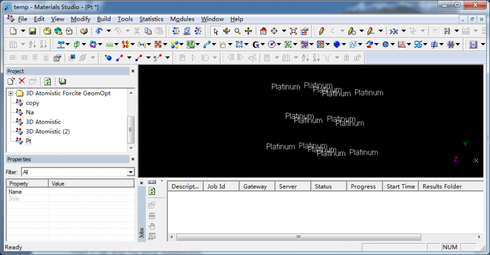
Task: Click the 'Results Folder' column header
Action: pyautogui.click(x=451, y=186)
